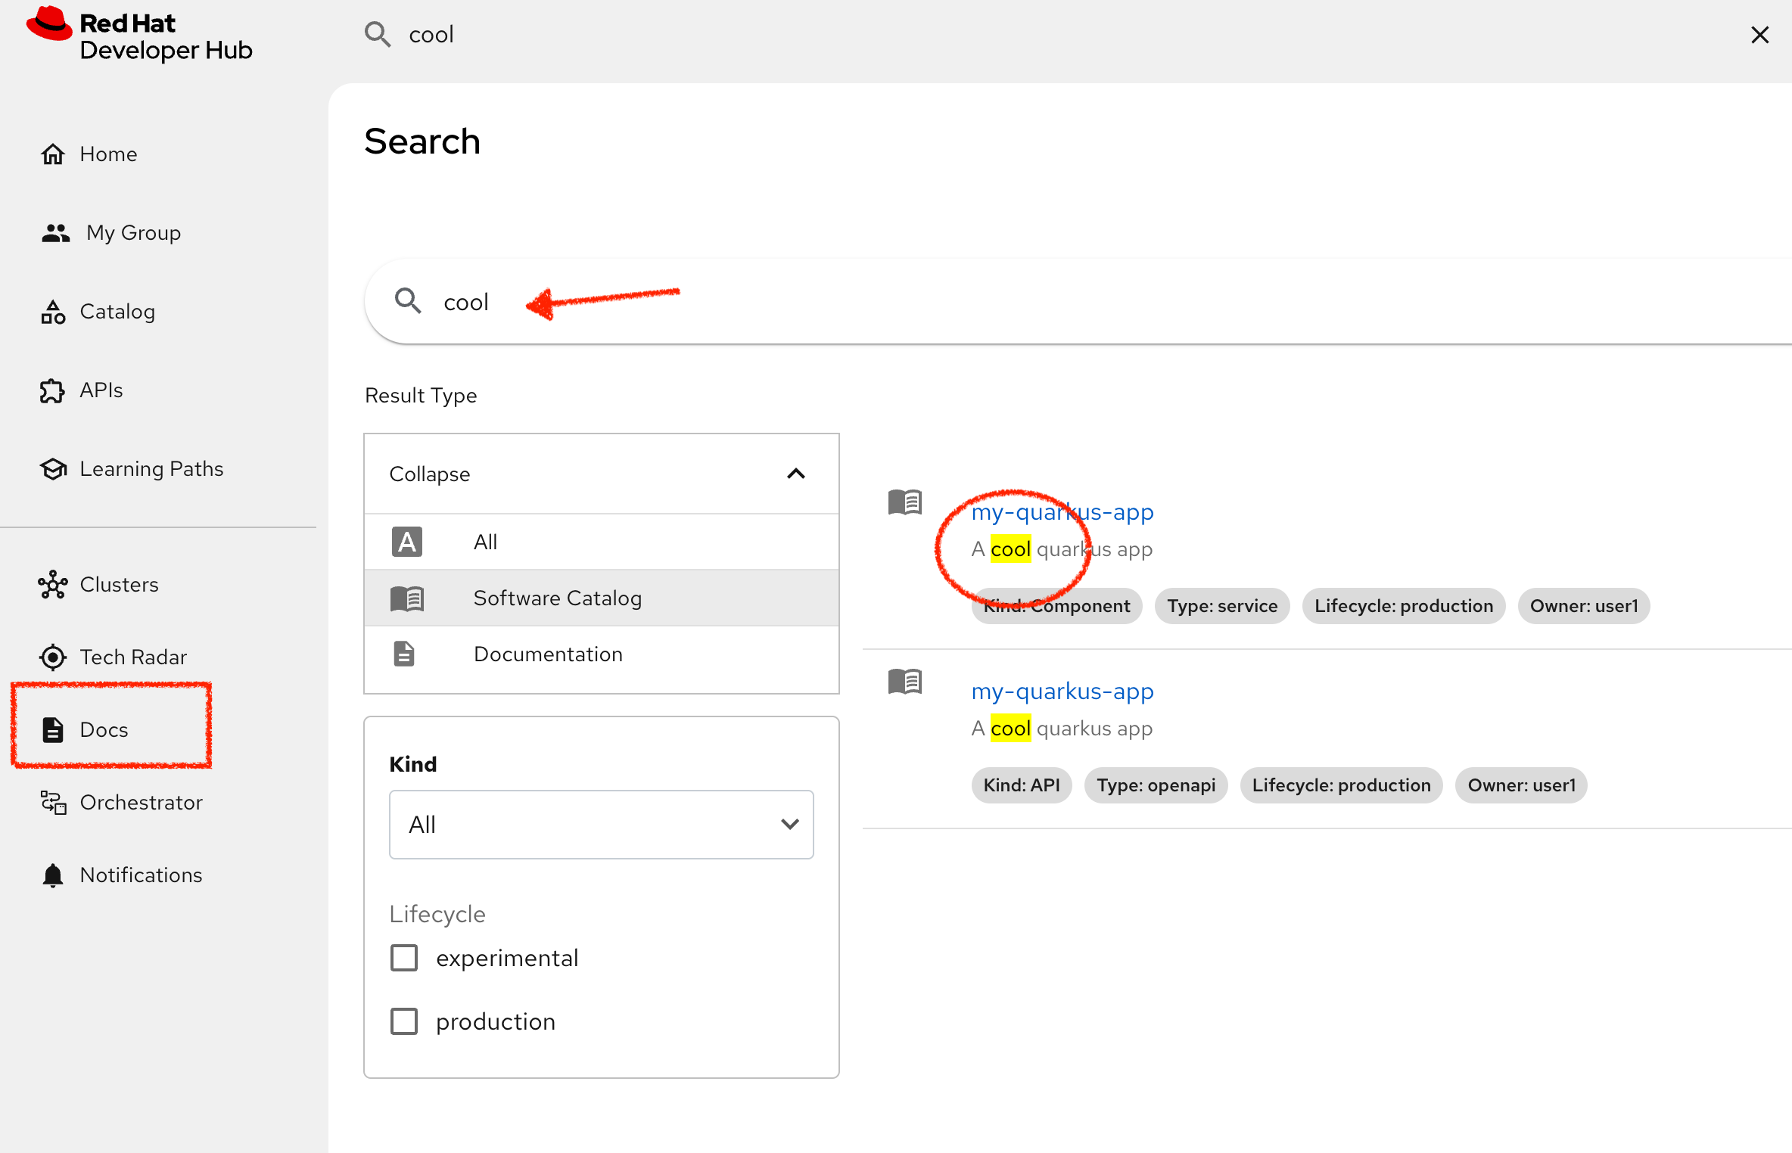Enable the experimental lifecycle filter
This screenshot has height=1153, width=1792.
[x=404, y=956]
